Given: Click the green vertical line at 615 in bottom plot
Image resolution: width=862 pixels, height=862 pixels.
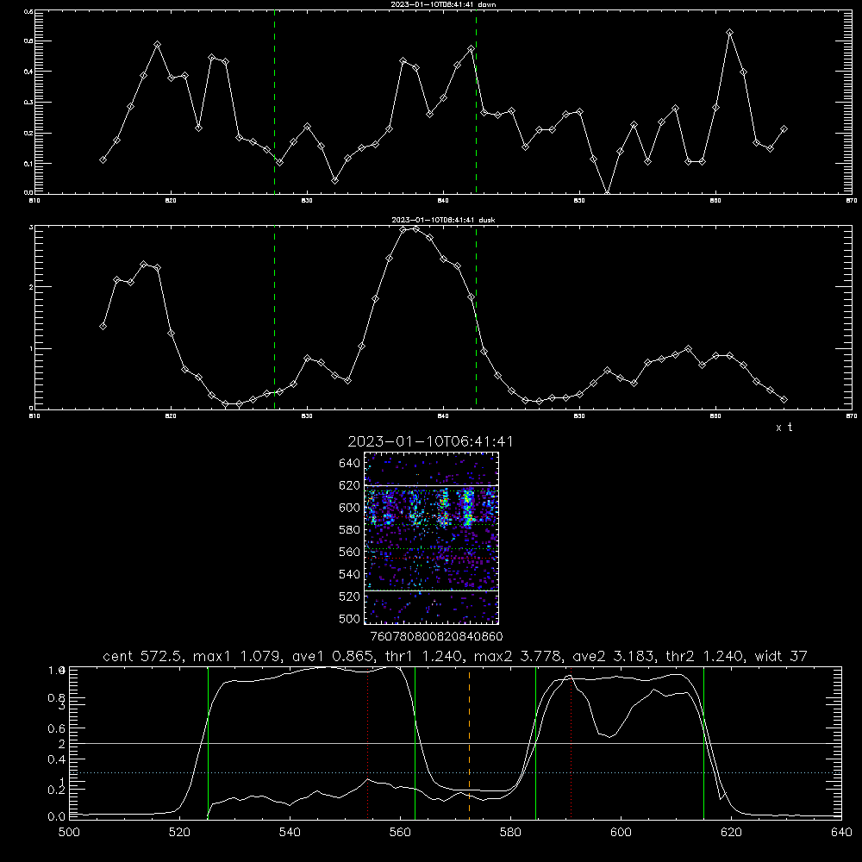Looking at the screenshot, I should point(703,742).
